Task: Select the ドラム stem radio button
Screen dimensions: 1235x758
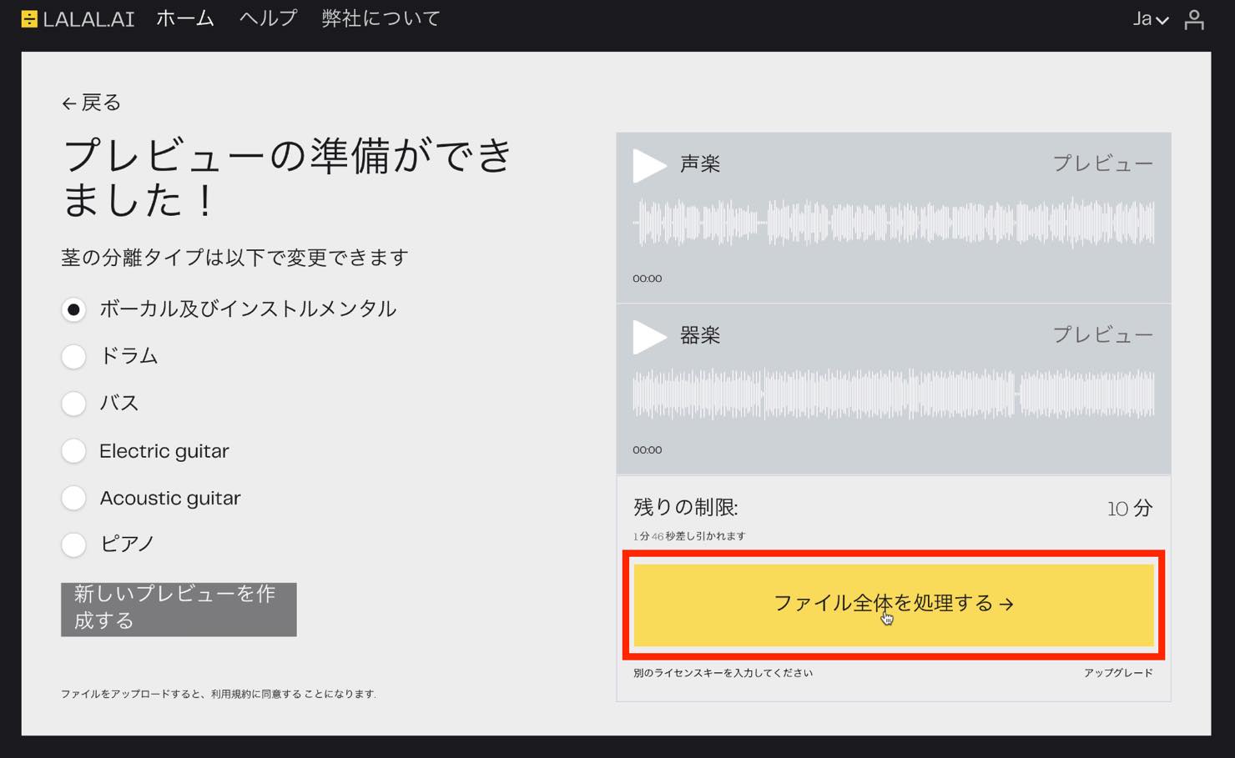Action: (x=73, y=357)
